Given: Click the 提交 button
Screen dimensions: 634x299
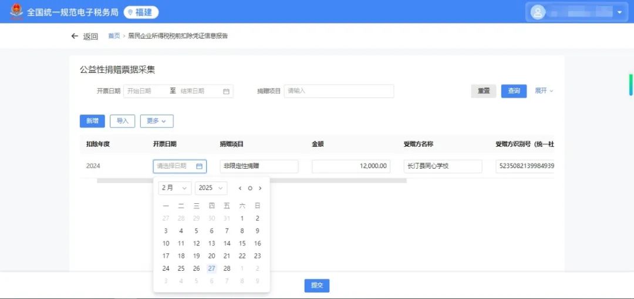Looking at the screenshot, I should [x=317, y=285].
